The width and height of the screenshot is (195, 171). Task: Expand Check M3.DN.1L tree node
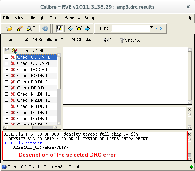pyautogui.click(x=7, y=106)
